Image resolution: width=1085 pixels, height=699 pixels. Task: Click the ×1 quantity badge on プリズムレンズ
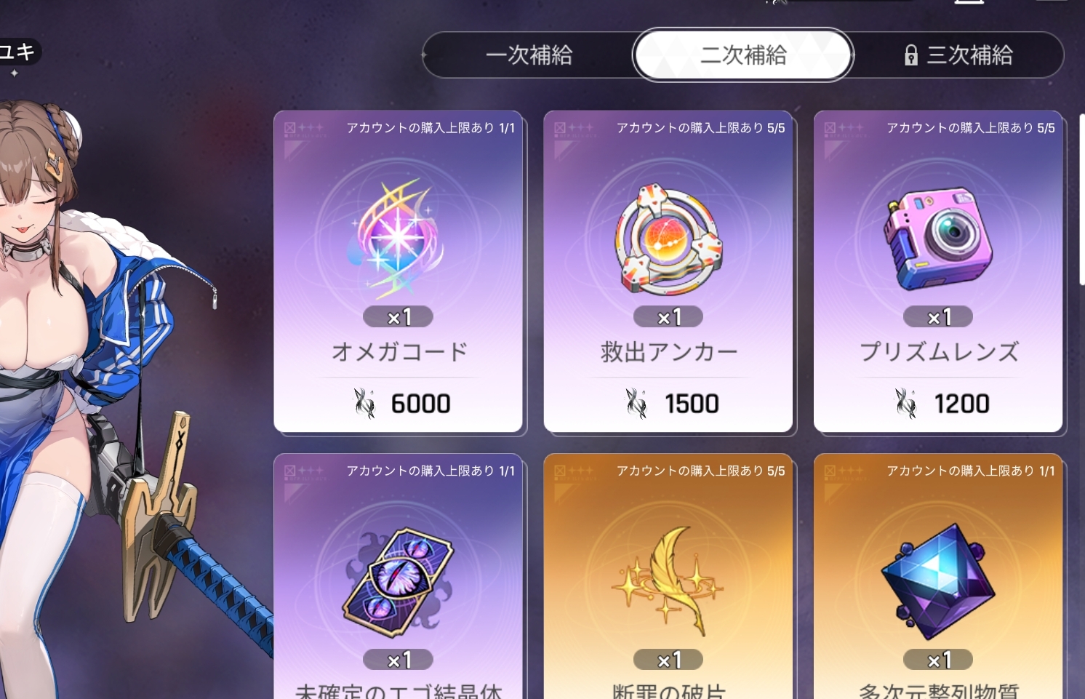point(938,317)
